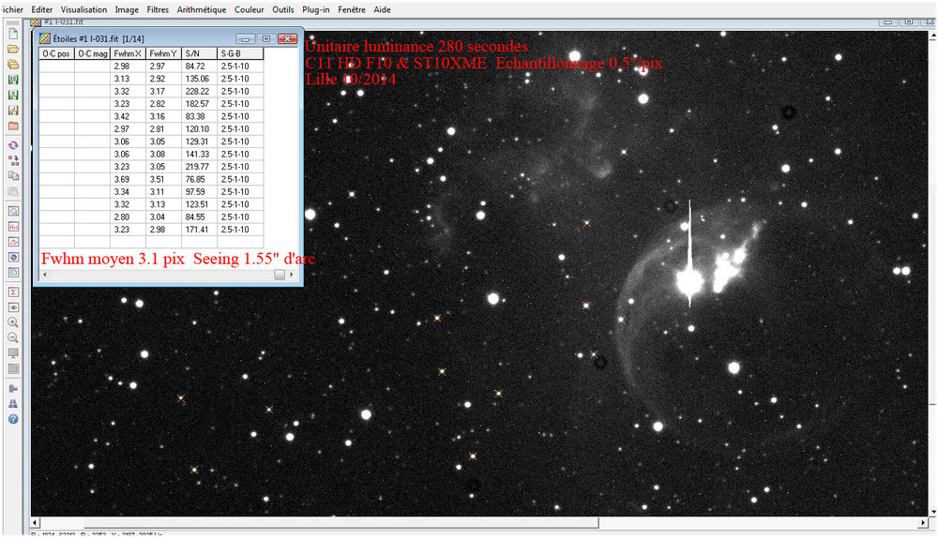Click main image scroll left arrow
The width and height of the screenshot is (938, 537).
36,523
